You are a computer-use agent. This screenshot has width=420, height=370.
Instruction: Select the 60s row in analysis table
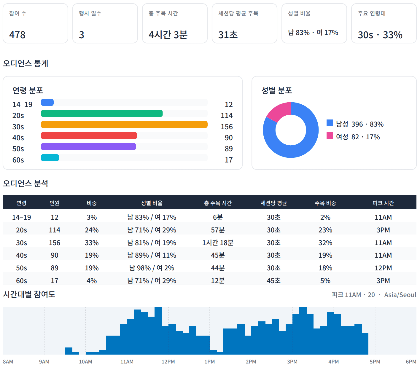[x=209, y=280]
